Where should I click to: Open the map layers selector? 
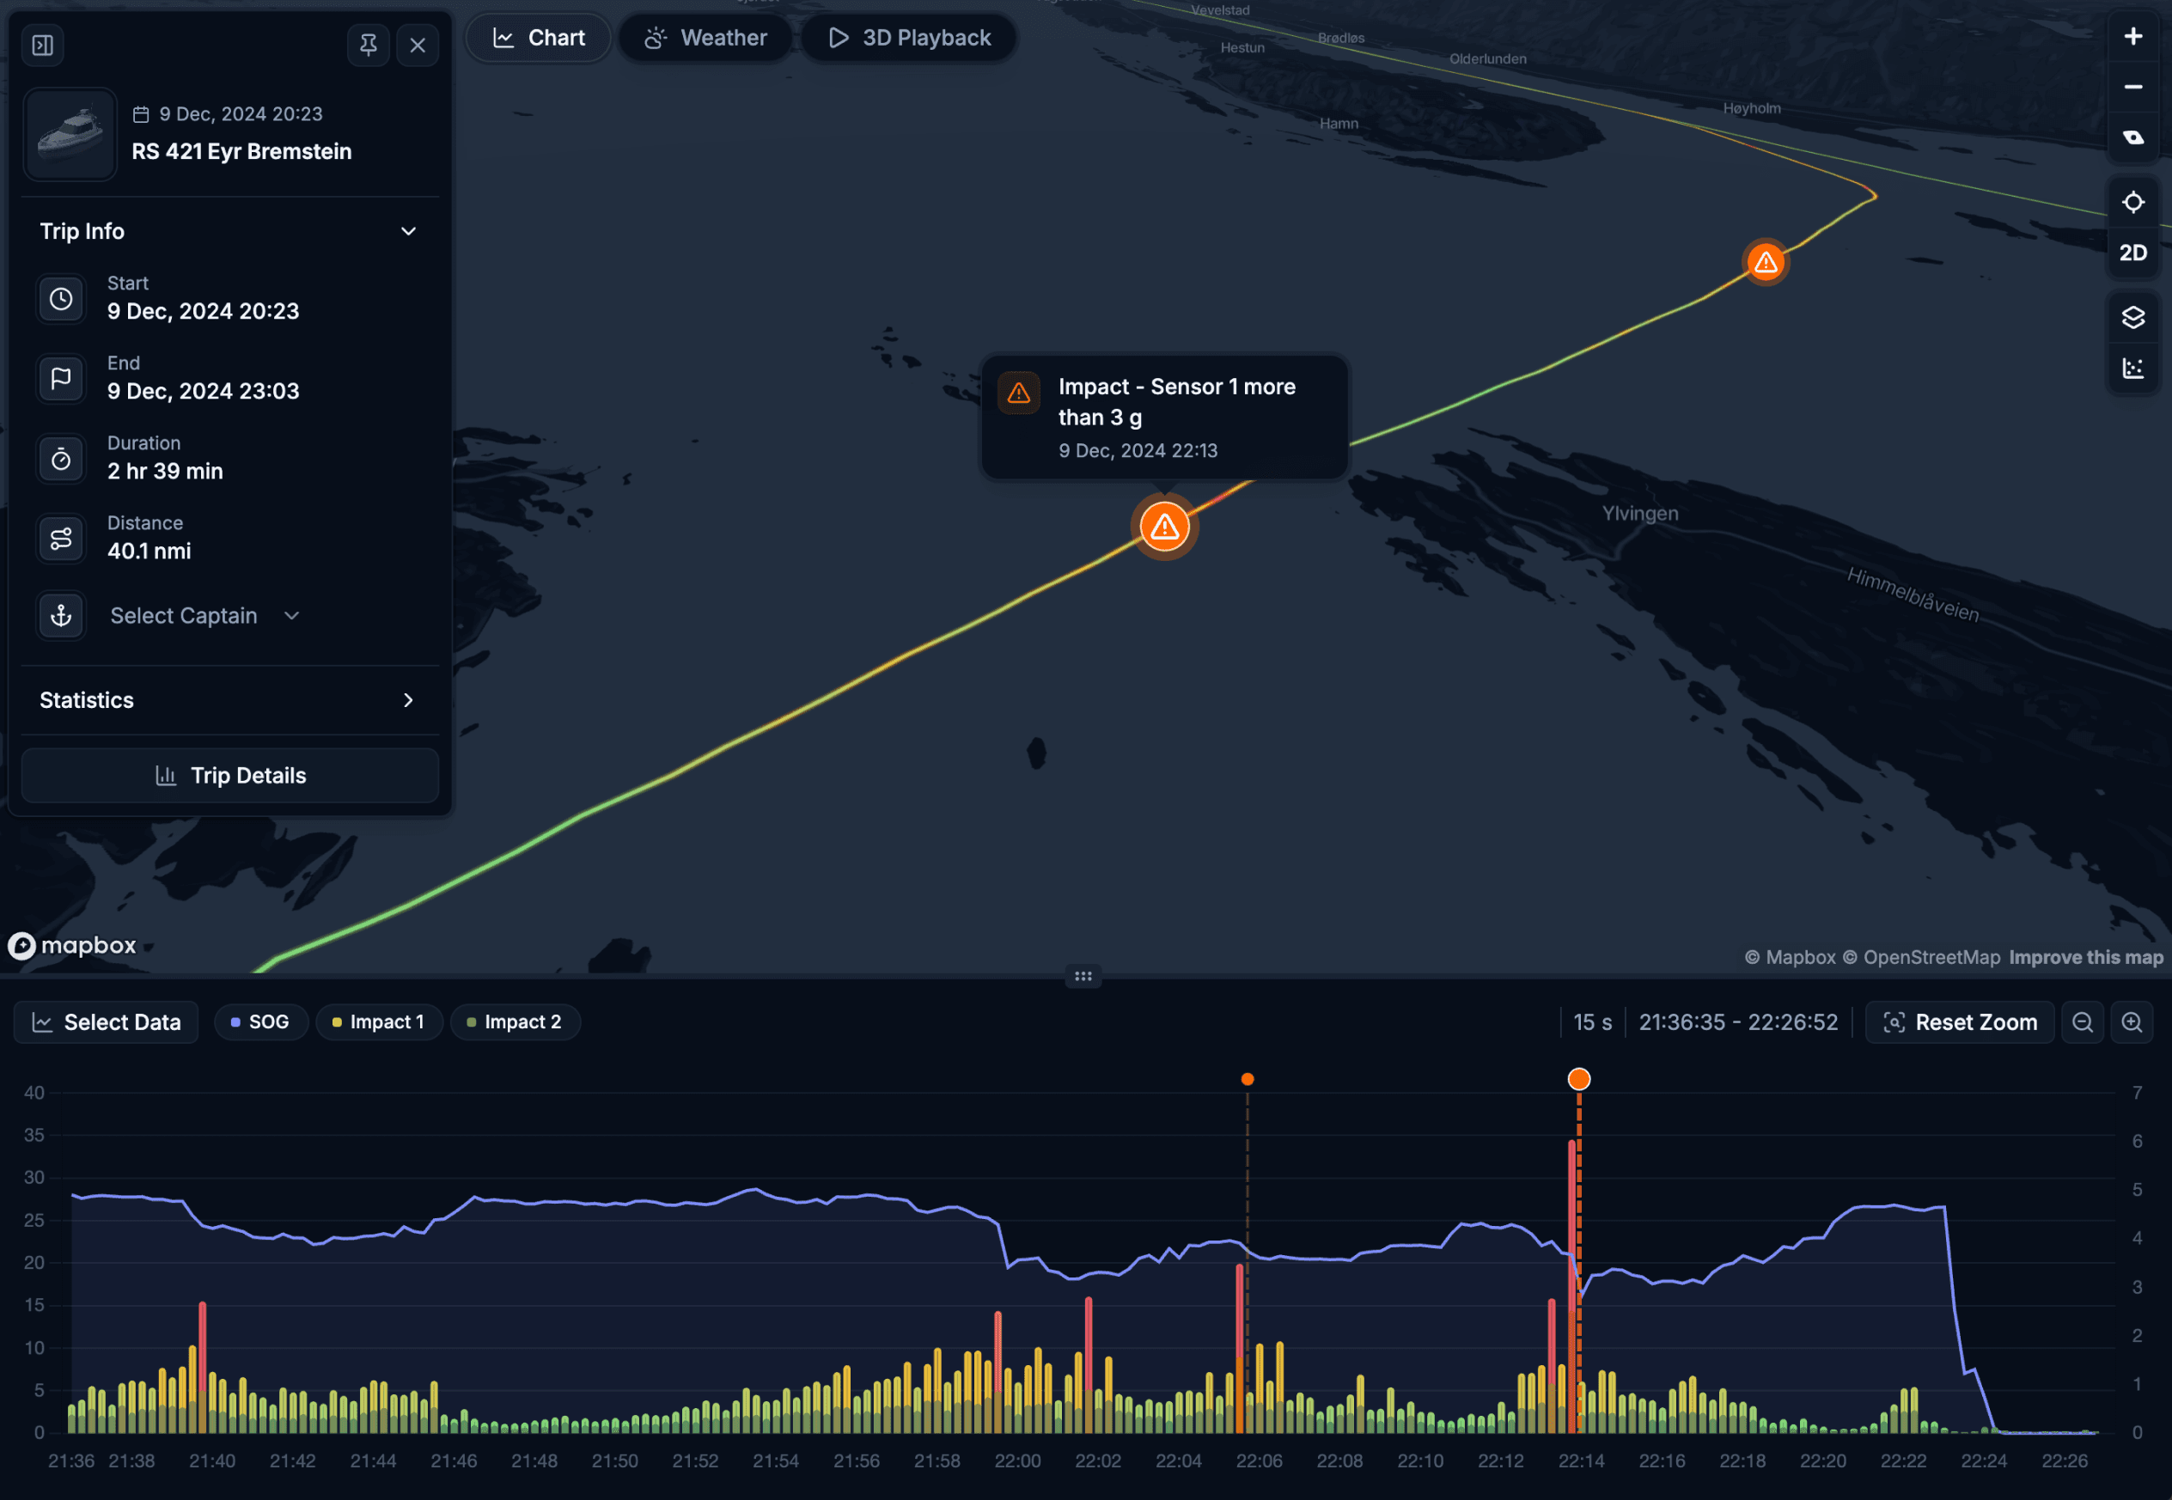click(x=2132, y=317)
